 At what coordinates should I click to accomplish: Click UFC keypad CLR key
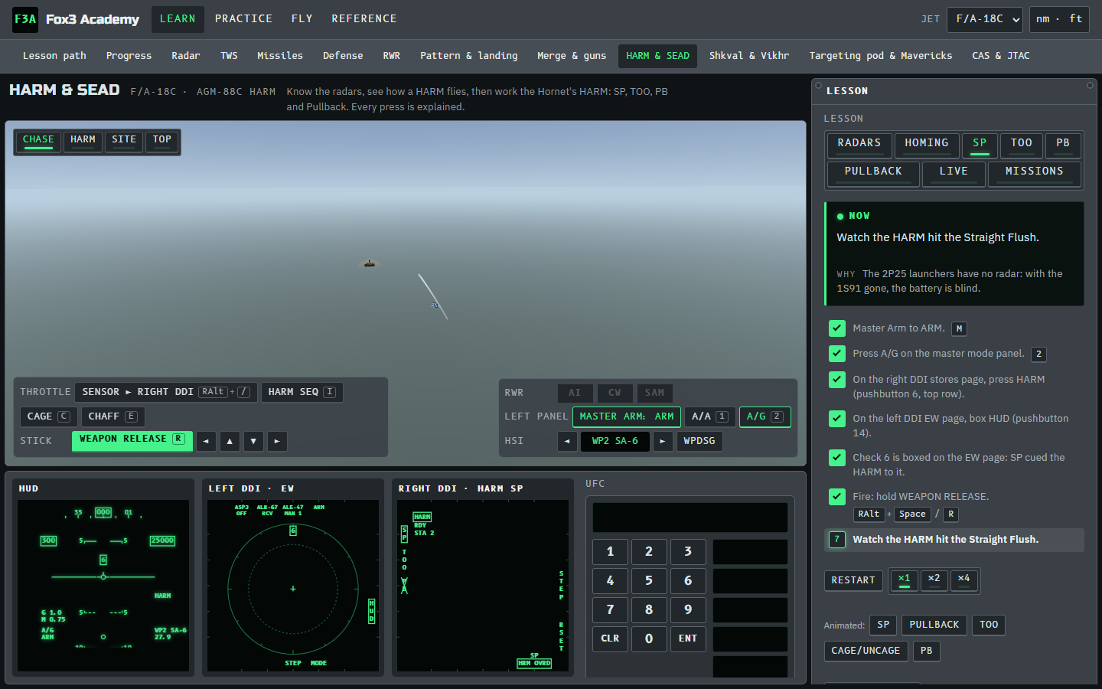[x=610, y=638]
